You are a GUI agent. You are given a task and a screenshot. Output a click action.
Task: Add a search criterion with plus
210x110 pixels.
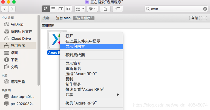click(x=204, y=18)
